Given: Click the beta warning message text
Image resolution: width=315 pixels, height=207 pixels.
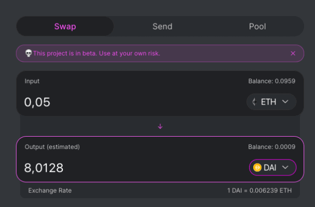Looking at the screenshot, I should click(97, 53).
